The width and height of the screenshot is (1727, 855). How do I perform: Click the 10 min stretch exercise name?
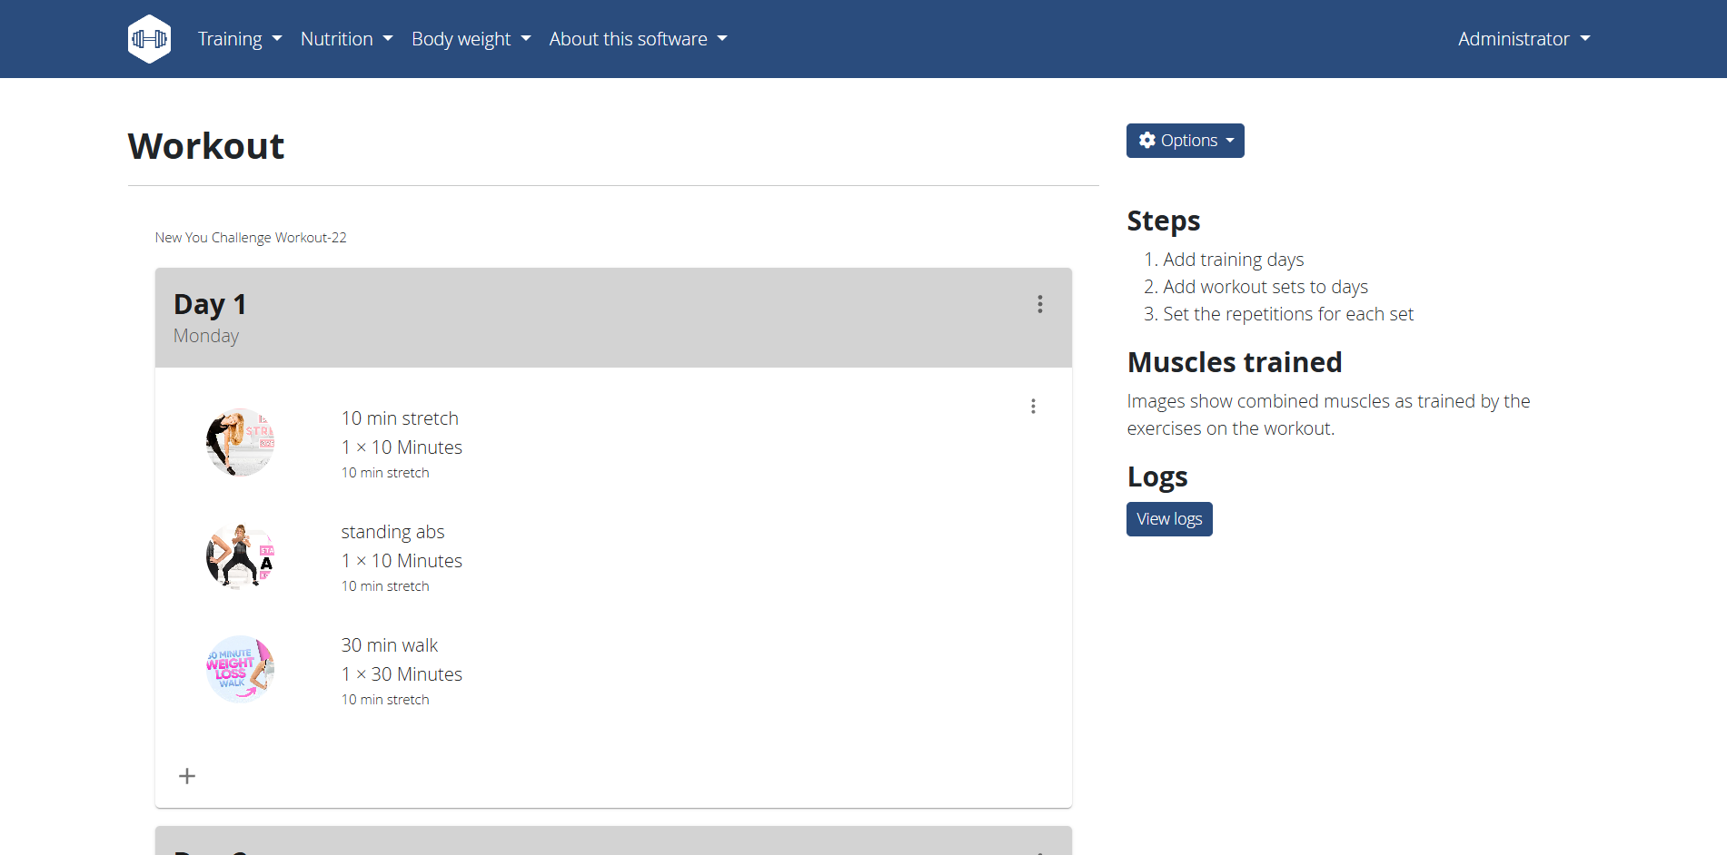click(400, 418)
